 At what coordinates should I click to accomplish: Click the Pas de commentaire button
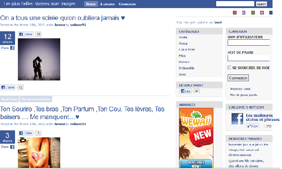click(36, 99)
